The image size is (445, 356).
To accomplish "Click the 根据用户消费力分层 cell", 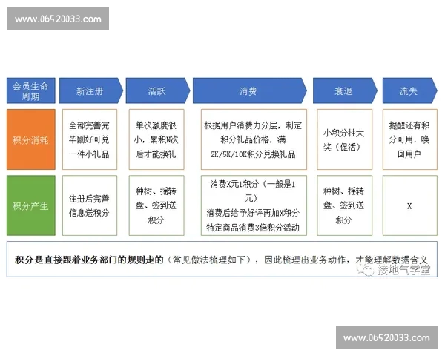I will click(254, 139).
